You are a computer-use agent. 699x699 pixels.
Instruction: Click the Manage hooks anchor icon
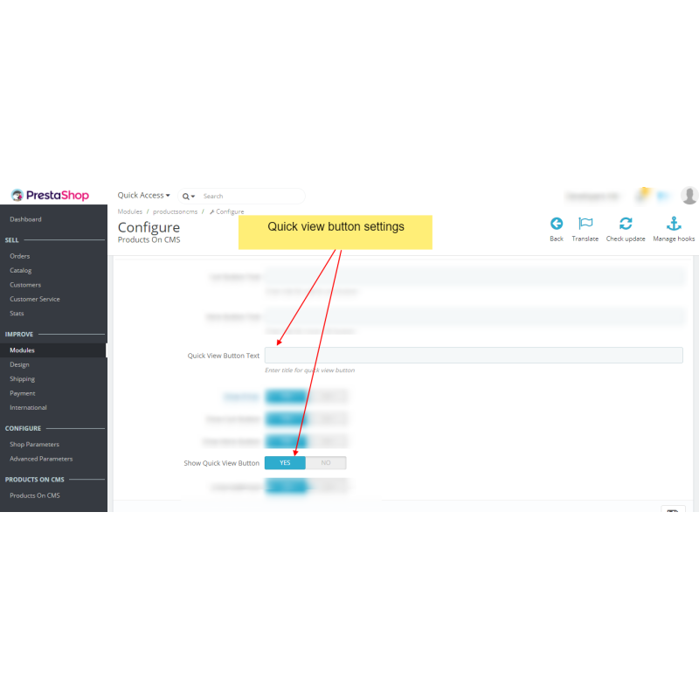pos(674,224)
